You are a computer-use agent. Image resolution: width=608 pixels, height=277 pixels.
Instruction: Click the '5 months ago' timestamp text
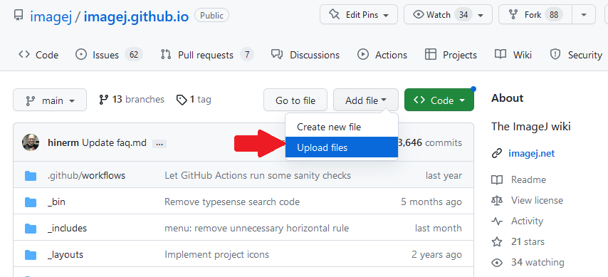pyautogui.click(x=431, y=202)
